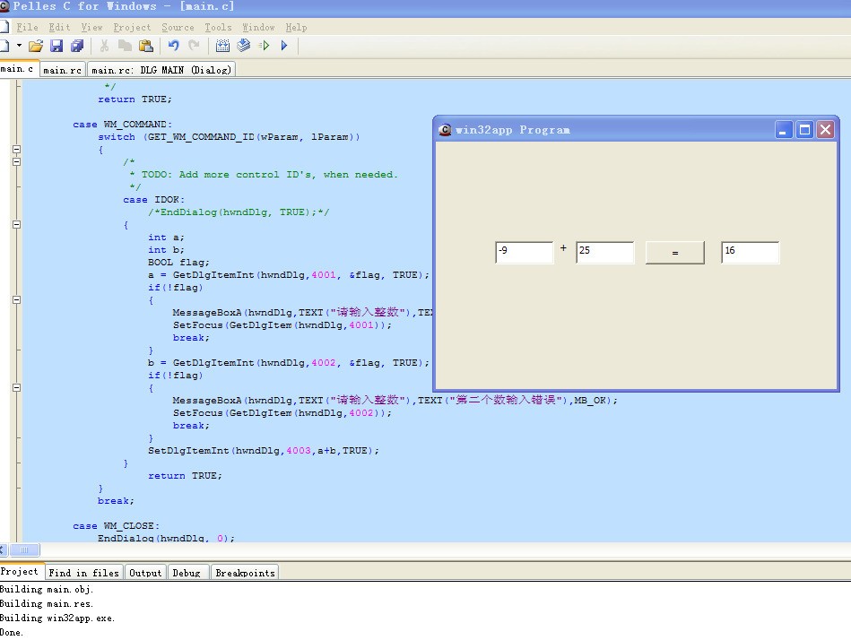Screen dimensions: 851x640
Task: Switch to the main.rc tab
Action: tap(63, 70)
